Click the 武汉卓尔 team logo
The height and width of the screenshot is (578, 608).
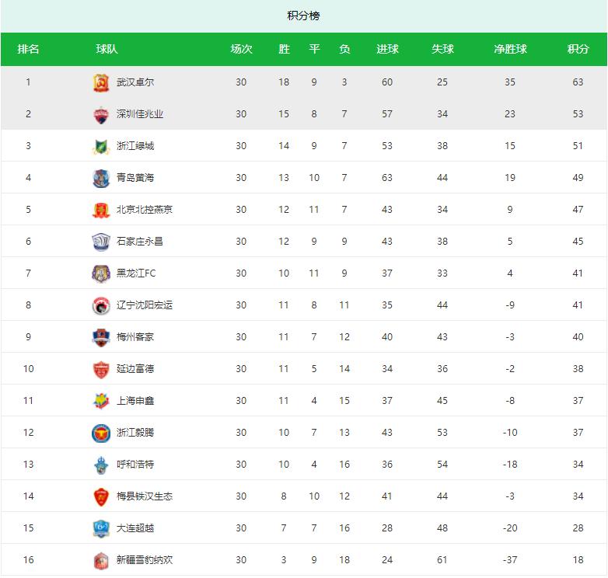pos(101,82)
